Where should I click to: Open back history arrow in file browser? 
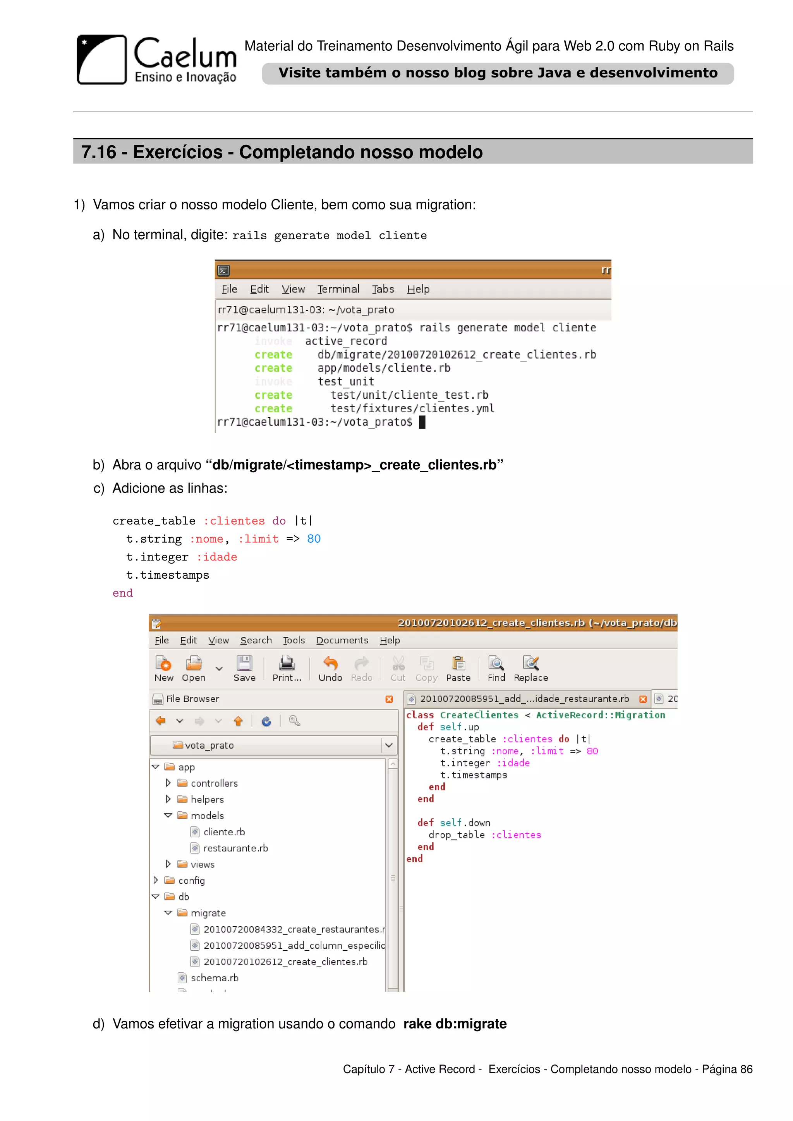[x=180, y=721]
